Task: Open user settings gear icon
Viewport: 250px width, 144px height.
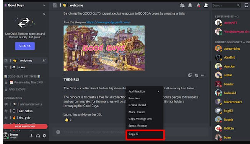Action: (44, 136)
